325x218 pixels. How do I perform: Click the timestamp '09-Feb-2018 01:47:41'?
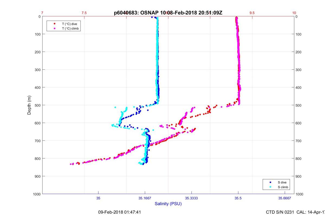click(119, 212)
